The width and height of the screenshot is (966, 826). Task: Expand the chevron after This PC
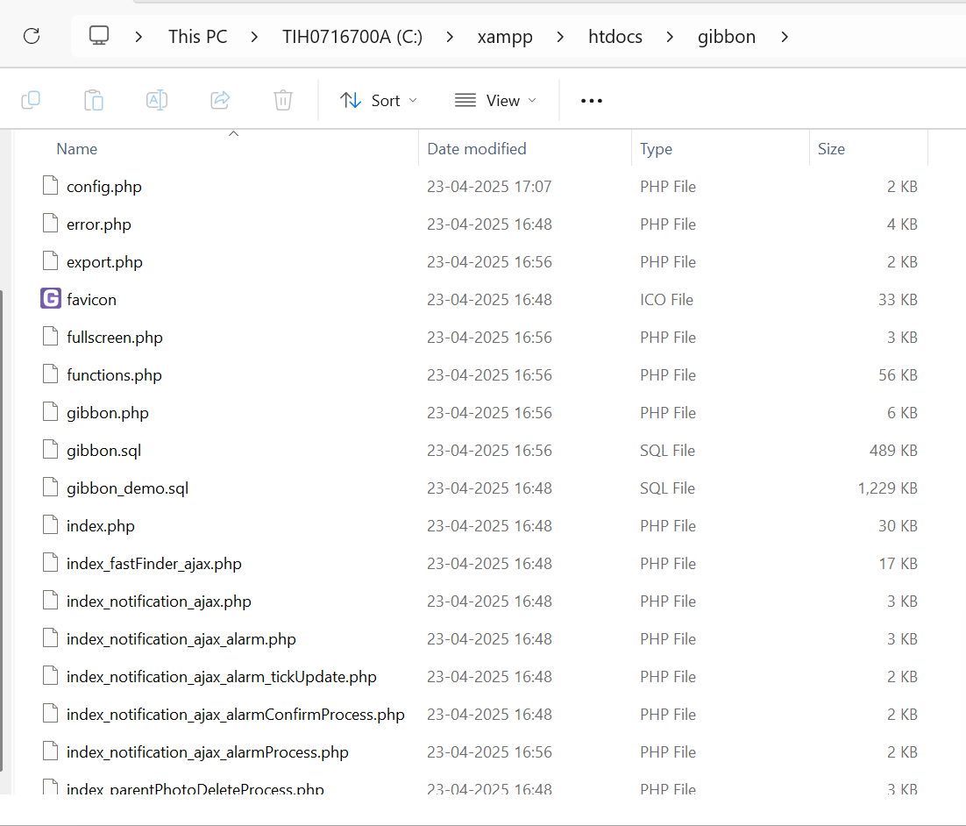[x=254, y=37]
